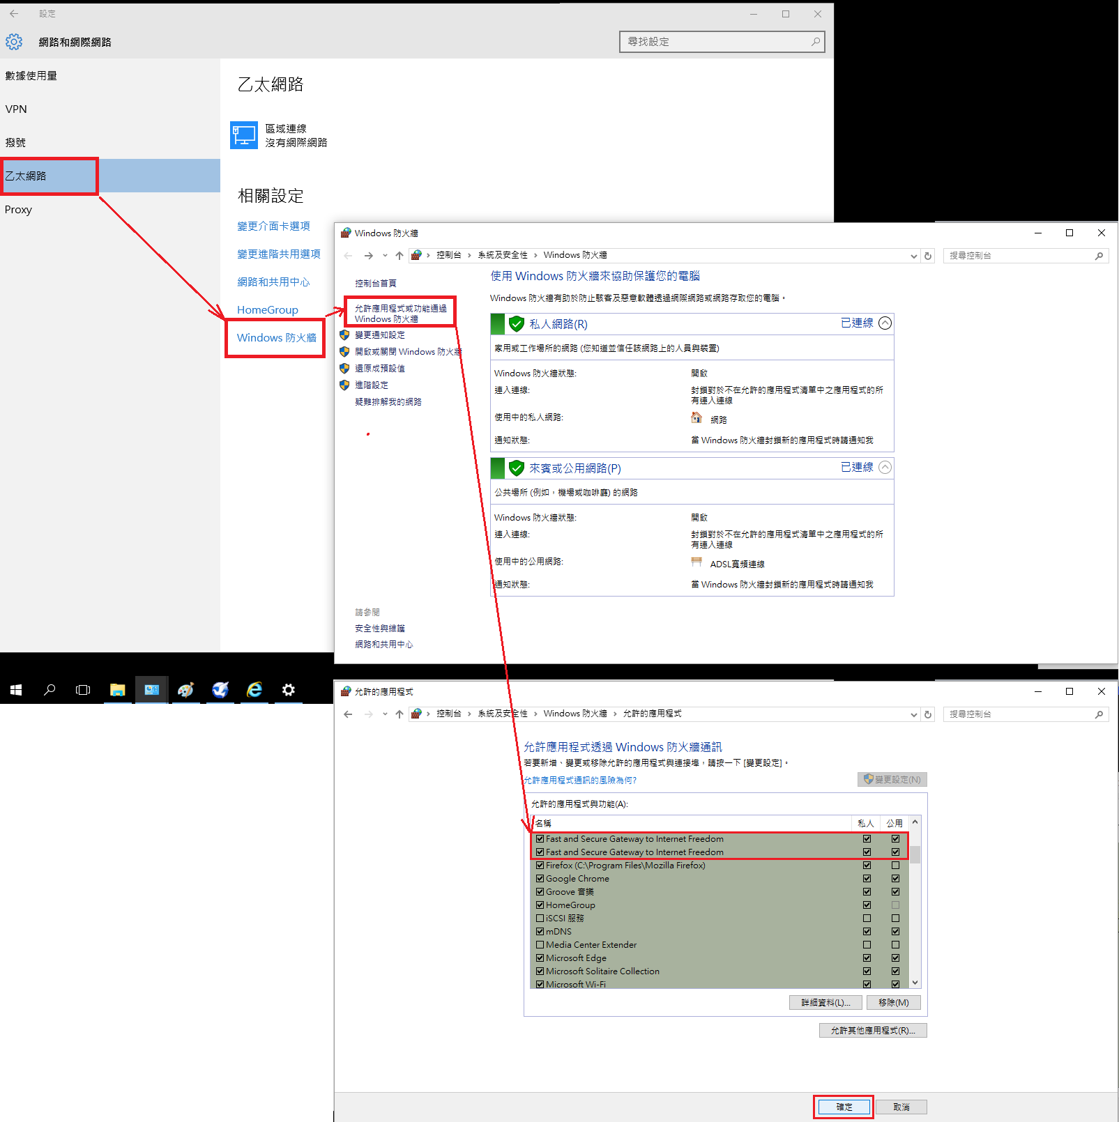Enable the iSCSI 服務 name checkbox
This screenshot has height=1122, width=1119.
pos(540,919)
